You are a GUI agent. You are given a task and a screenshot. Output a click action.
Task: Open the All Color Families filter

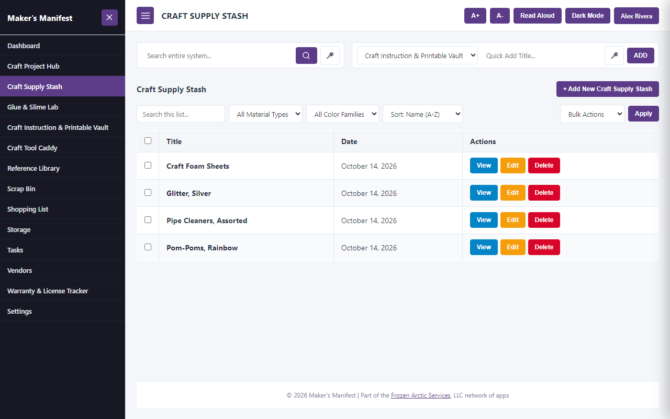[342, 114]
